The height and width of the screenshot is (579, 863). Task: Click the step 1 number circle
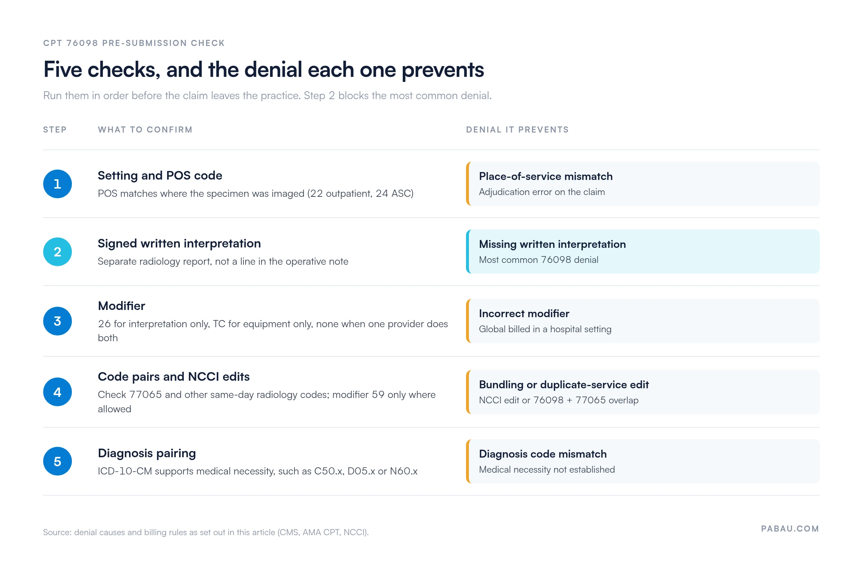[57, 184]
